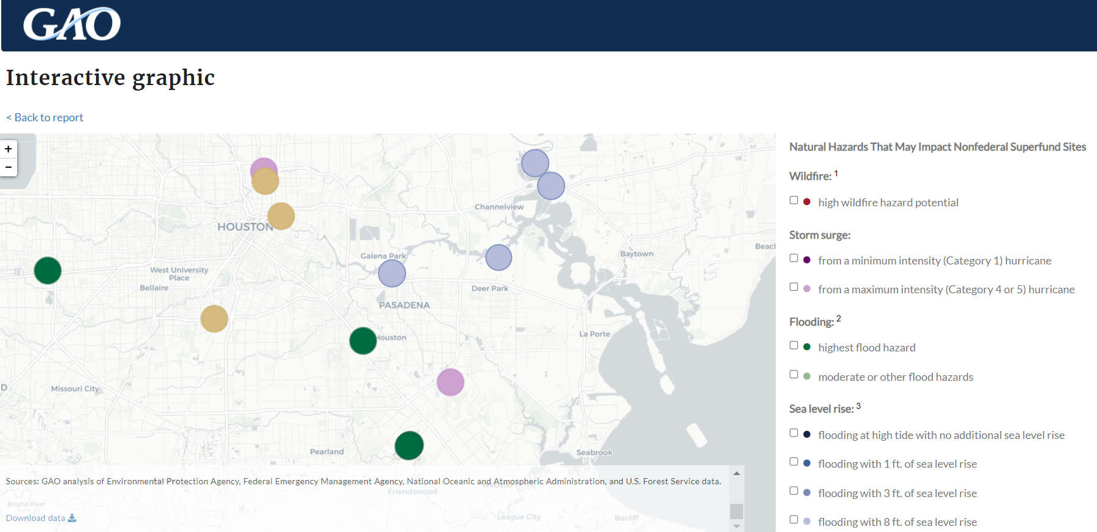Zoom out on the map
The width and height of the screenshot is (1097, 532).
click(9, 167)
